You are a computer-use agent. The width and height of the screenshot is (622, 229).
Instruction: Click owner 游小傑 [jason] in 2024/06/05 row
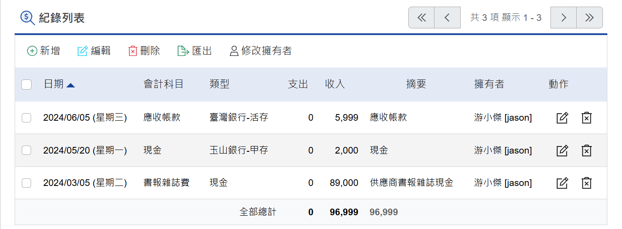(x=503, y=118)
